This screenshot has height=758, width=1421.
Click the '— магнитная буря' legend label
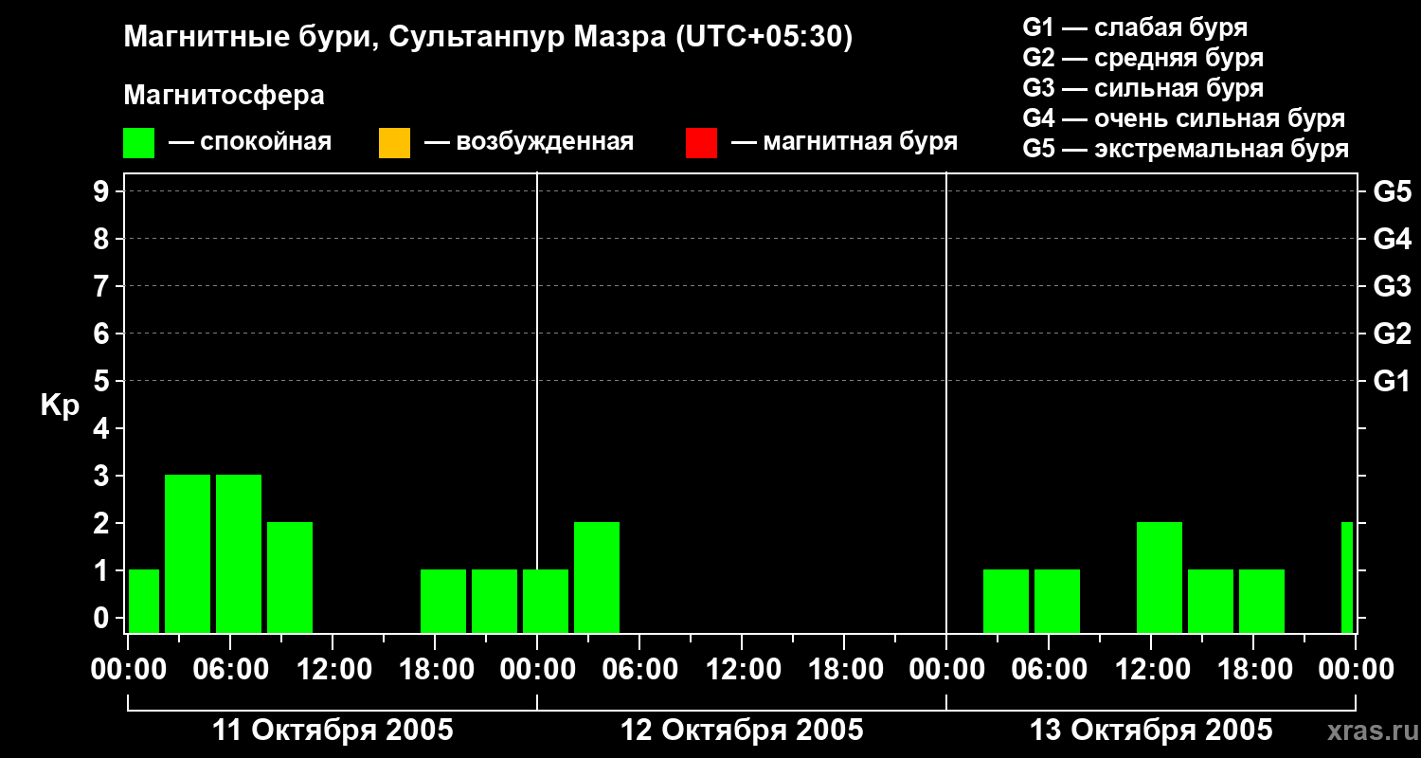click(845, 143)
